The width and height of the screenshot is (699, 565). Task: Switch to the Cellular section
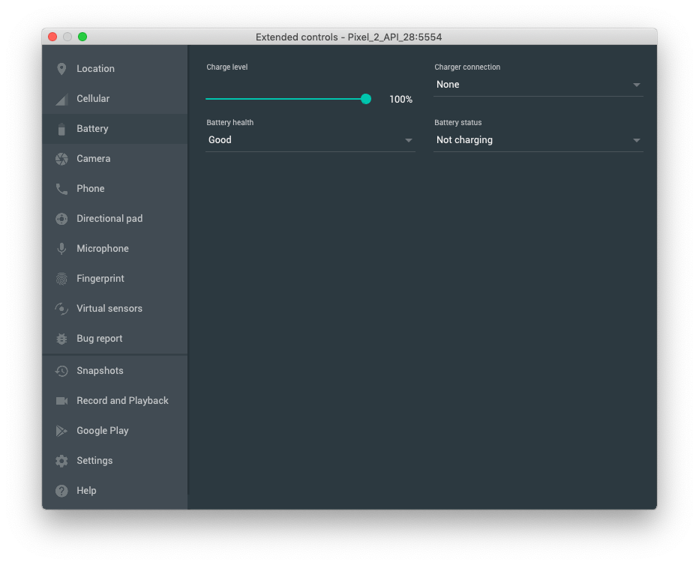(x=115, y=98)
